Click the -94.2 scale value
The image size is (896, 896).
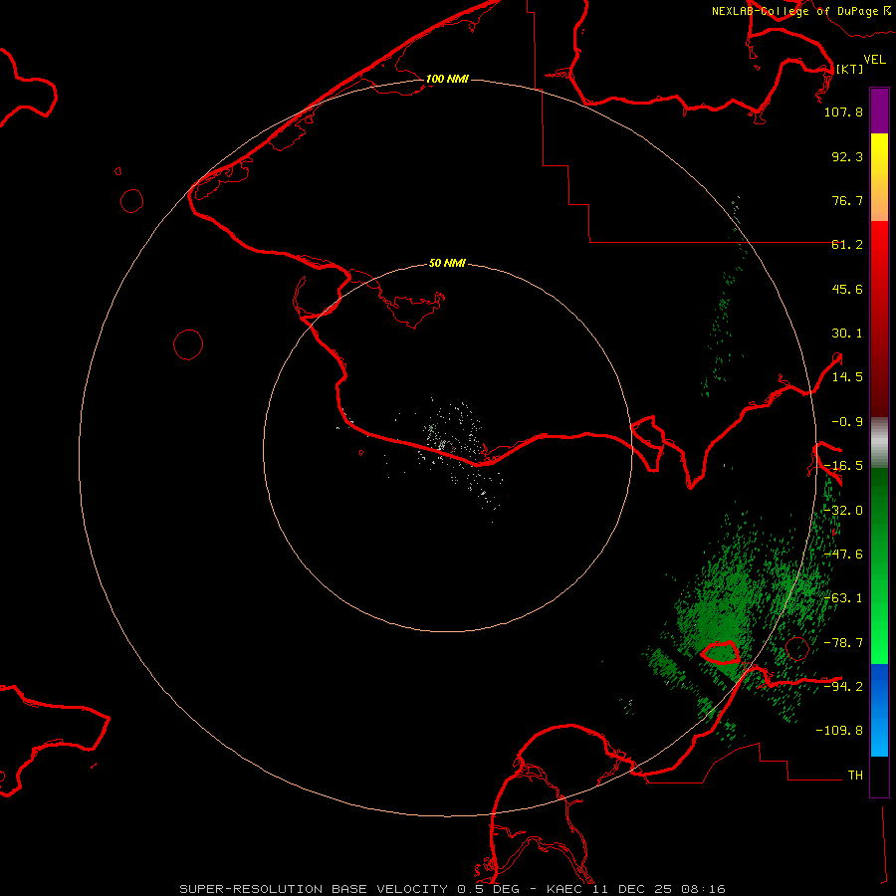click(x=843, y=686)
